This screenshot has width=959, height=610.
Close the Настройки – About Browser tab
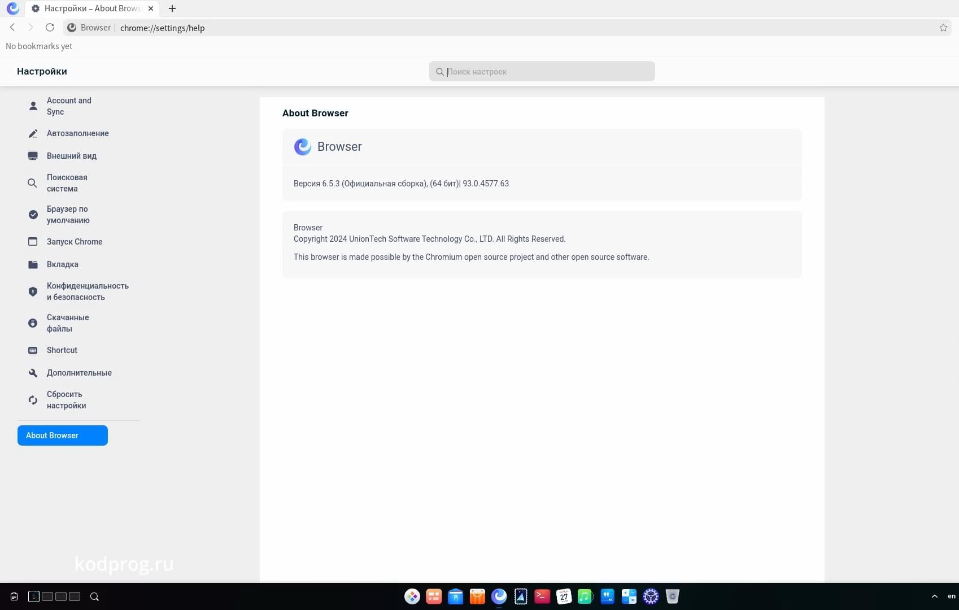[x=151, y=8]
